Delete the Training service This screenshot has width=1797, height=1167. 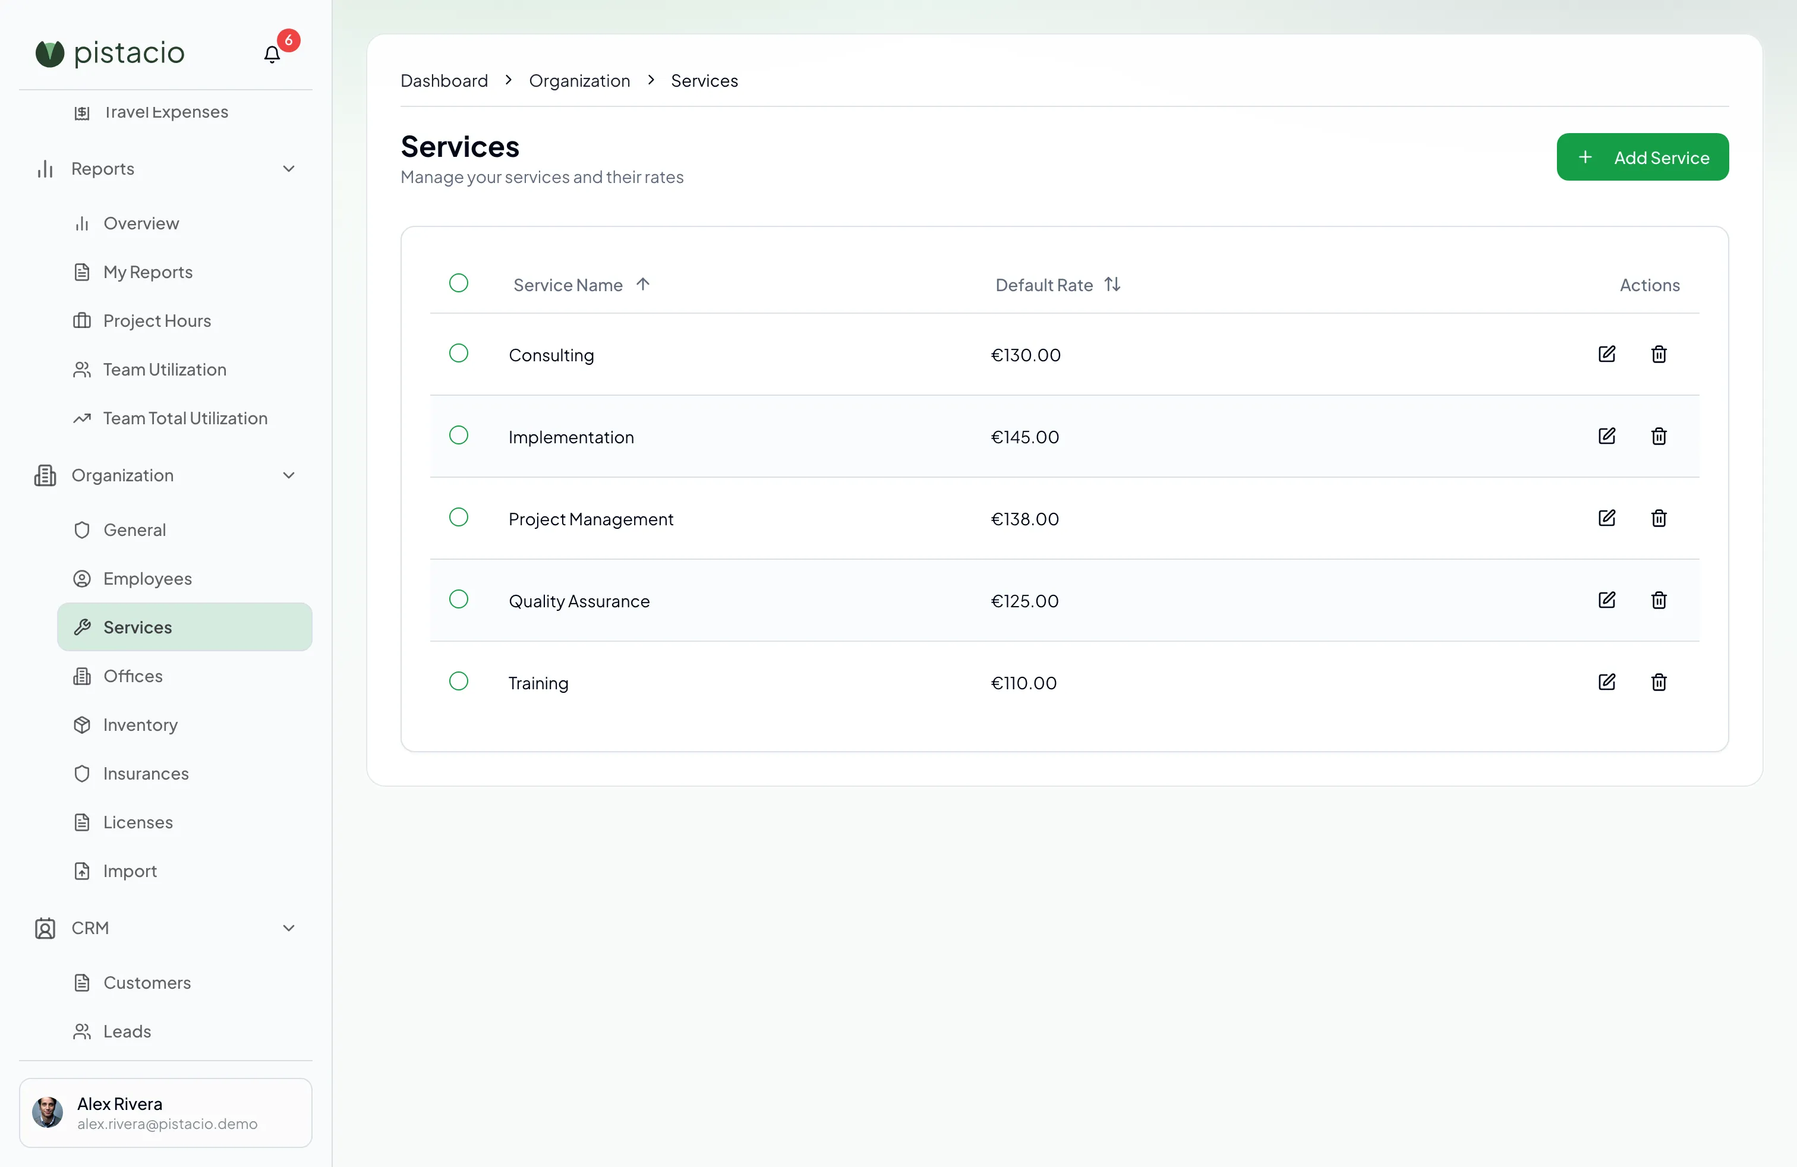(x=1659, y=682)
